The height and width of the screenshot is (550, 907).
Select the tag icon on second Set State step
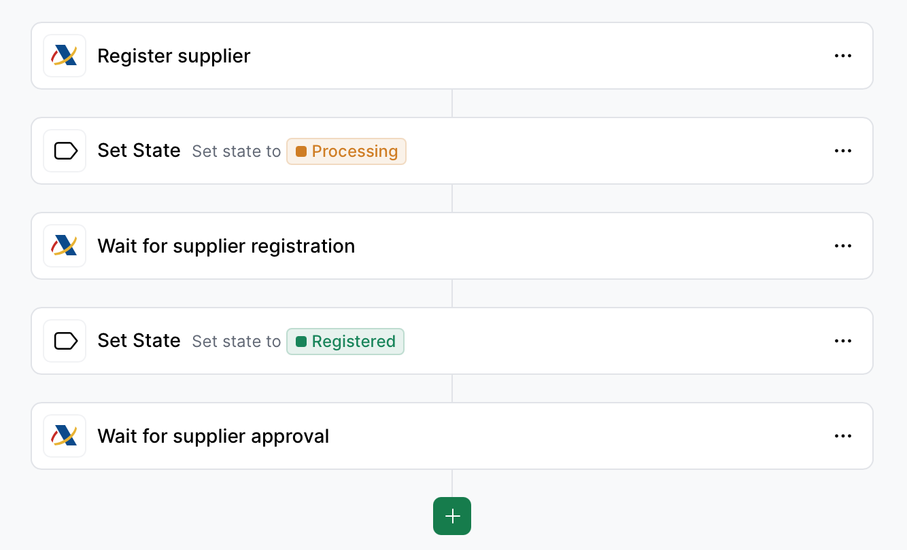click(x=65, y=340)
